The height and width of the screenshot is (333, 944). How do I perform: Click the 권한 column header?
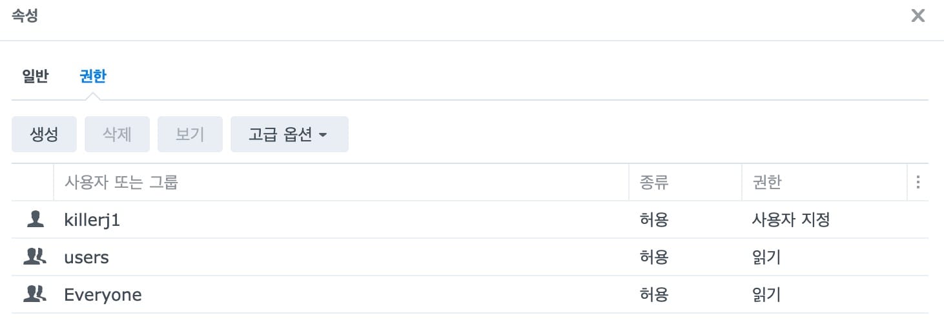point(766,183)
